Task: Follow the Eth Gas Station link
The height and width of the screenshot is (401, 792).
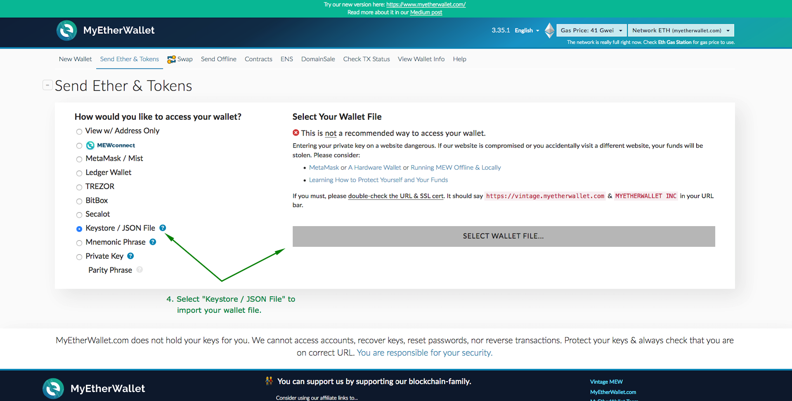Action: (674, 42)
